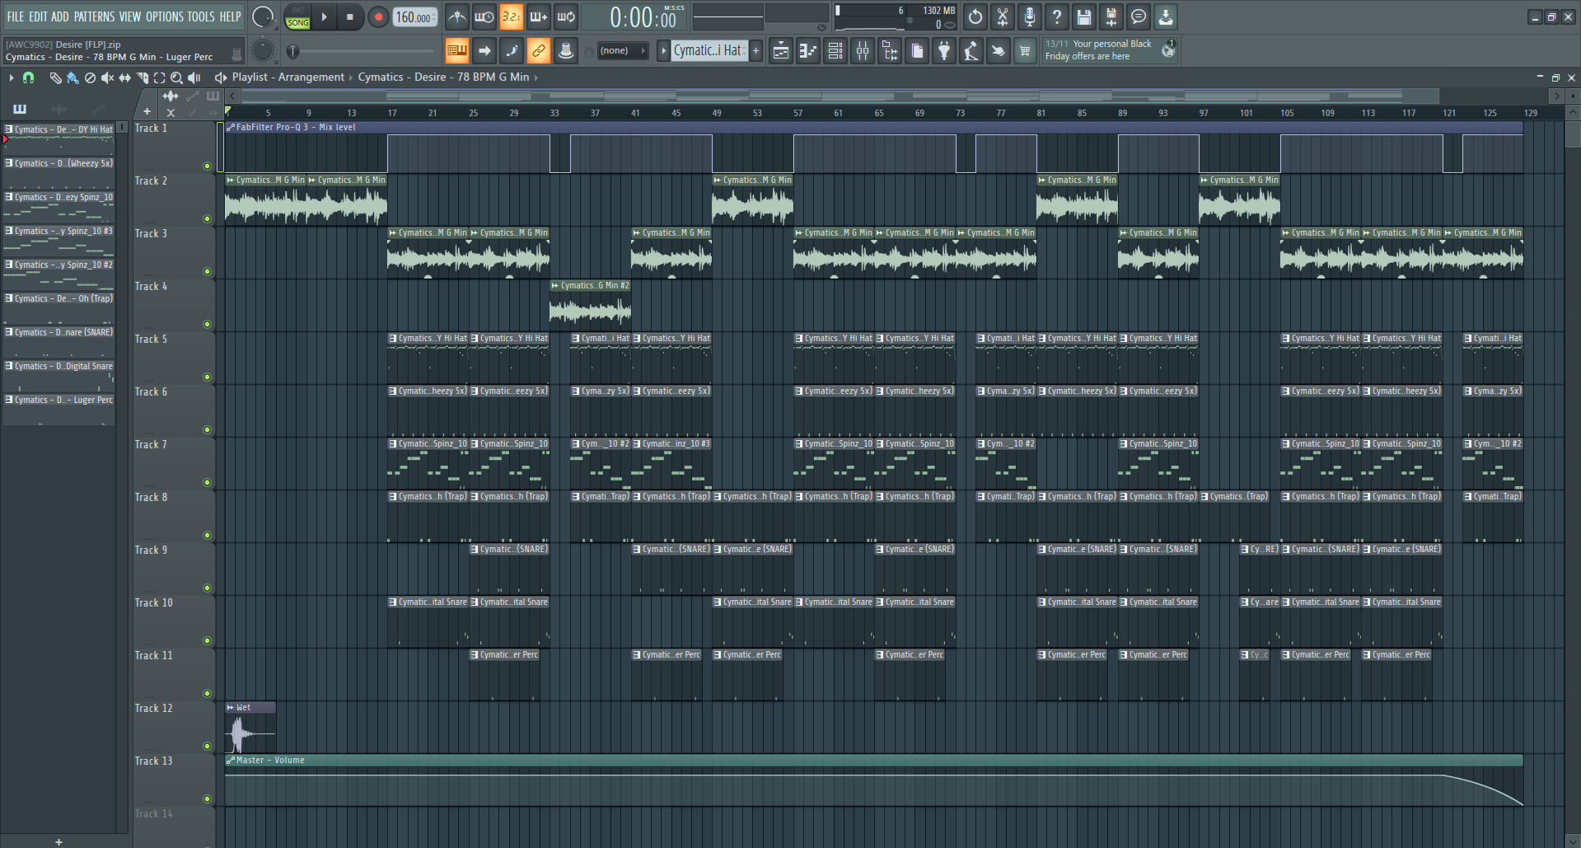
Task: Open the Browser view icon
Action: pyautogui.click(x=890, y=51)
